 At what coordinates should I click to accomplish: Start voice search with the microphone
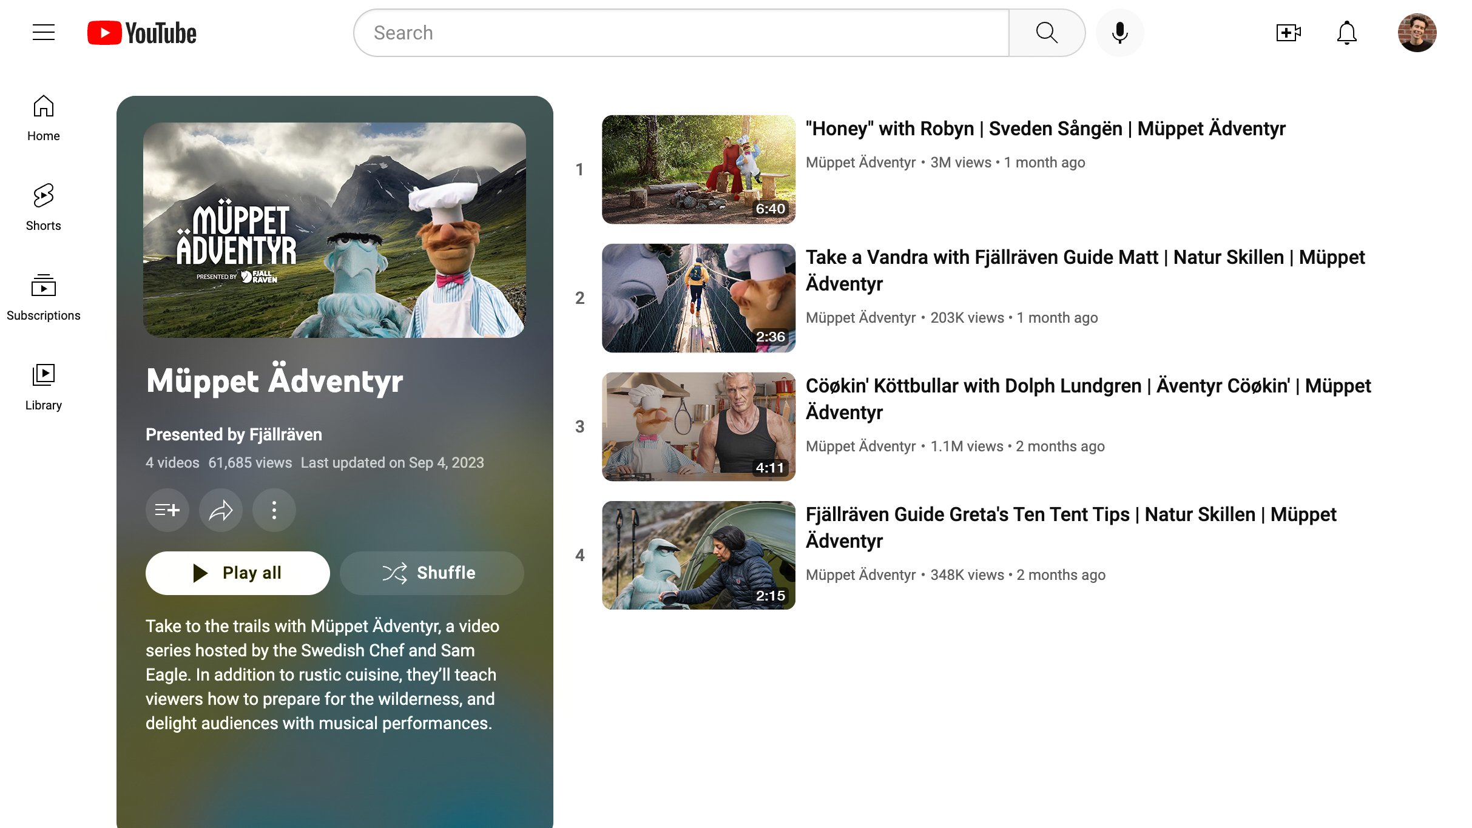tap(1120, 33)
